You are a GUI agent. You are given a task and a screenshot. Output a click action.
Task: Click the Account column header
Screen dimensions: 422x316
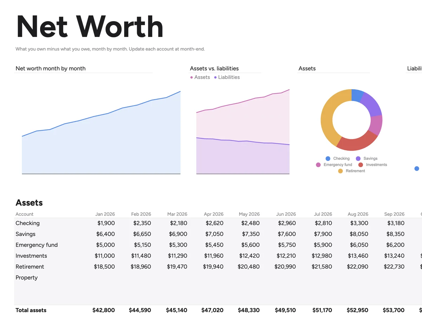(25, 214)
